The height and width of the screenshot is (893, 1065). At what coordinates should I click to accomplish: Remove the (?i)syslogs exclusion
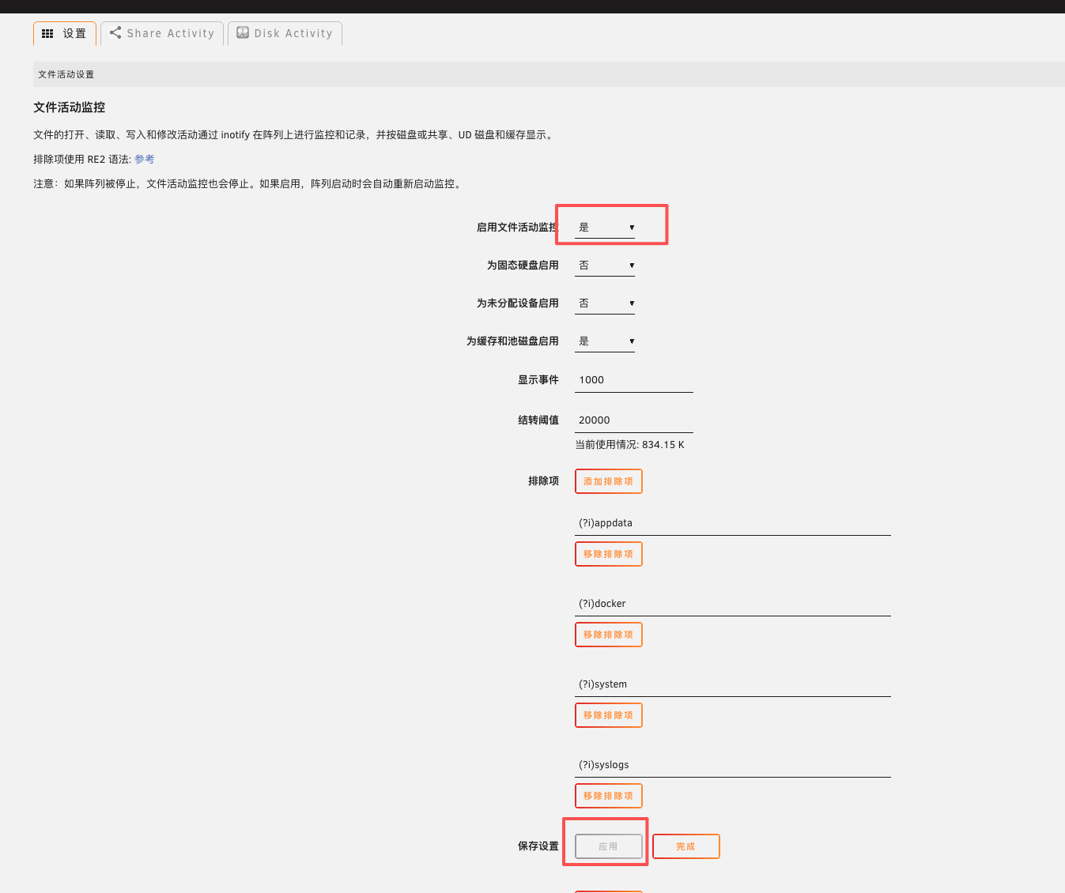coord(608,796)
